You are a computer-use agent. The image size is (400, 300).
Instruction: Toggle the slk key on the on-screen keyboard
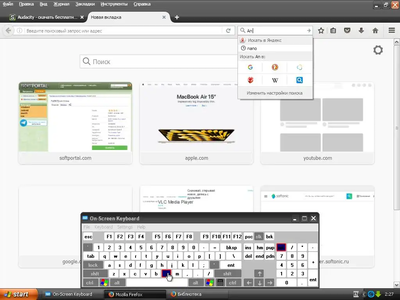259,236
